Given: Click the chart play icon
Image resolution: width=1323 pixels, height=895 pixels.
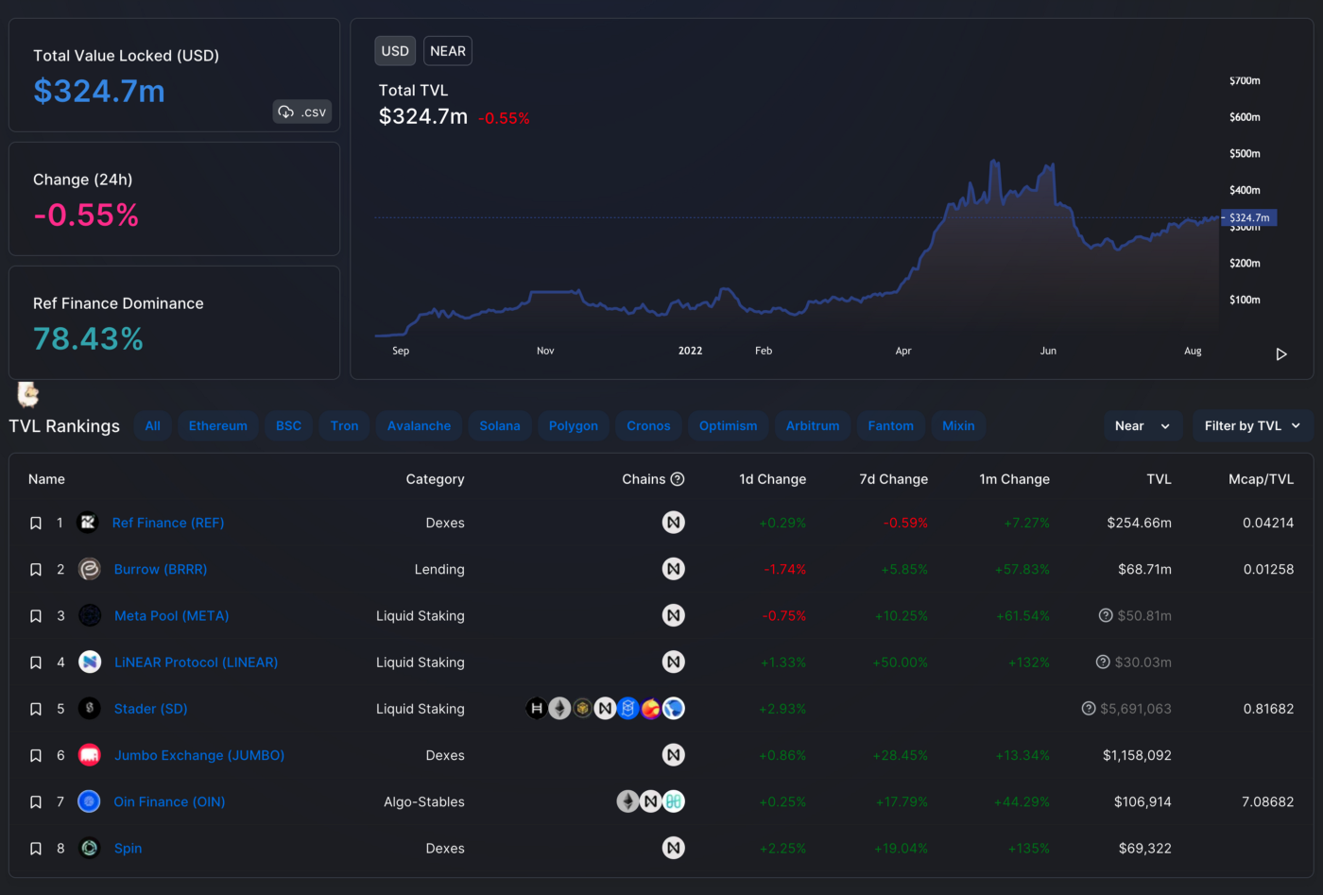Looking at the screenshot, I should [1281, 354].
